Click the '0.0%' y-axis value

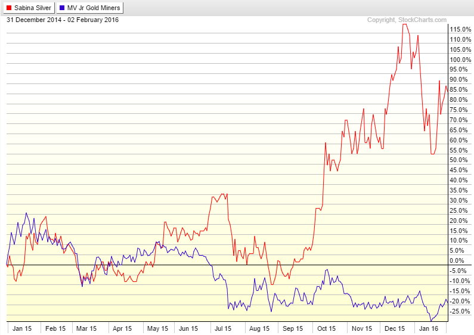(457, 260)
